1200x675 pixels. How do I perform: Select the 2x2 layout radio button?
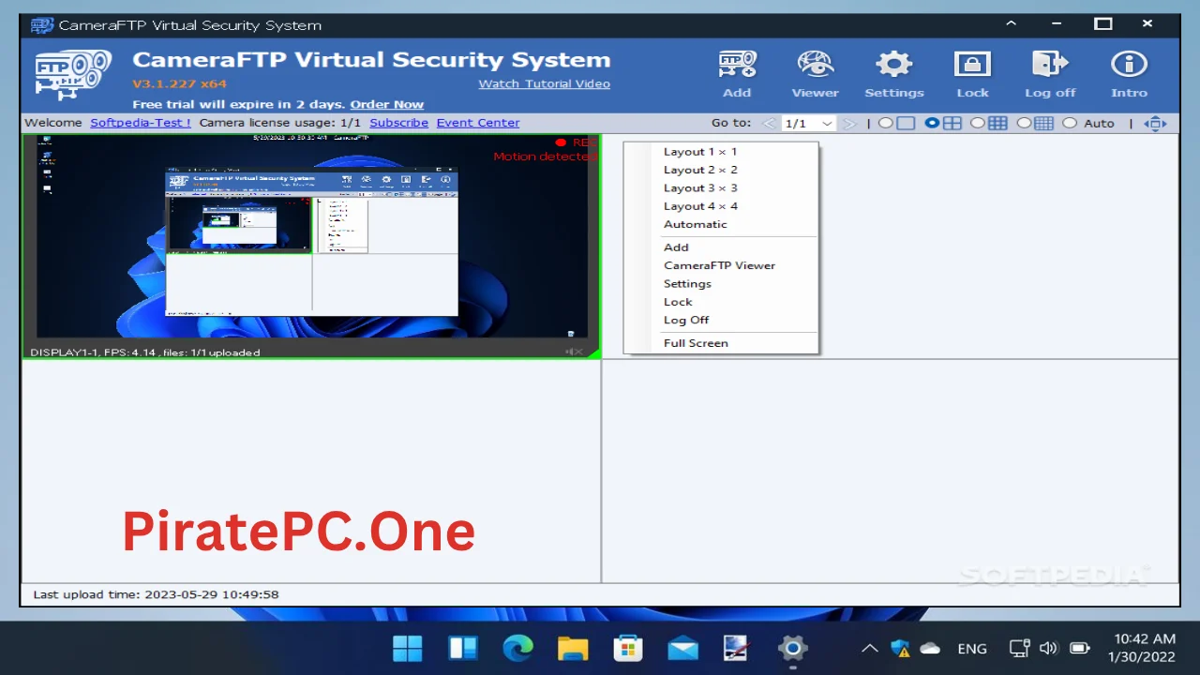pyautogui.click(x=932, y=124)
